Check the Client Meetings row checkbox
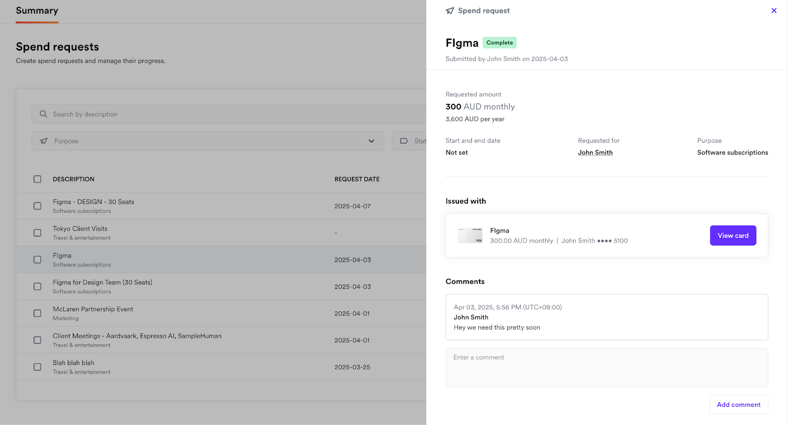The image size is (788, 425). 37,340
